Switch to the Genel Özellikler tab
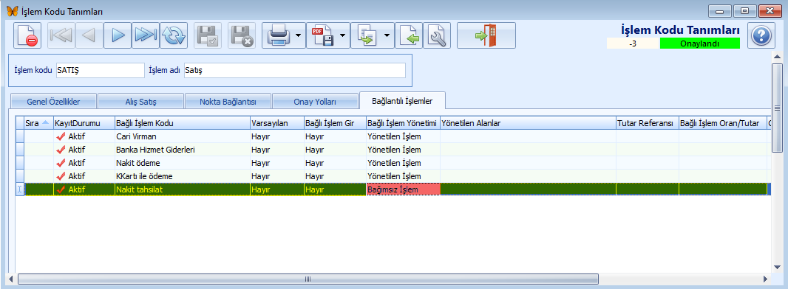The width and height of the screenshot is (788, 289). coord(53,102)
